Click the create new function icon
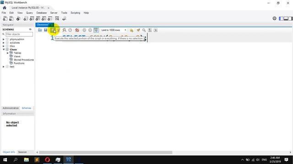Screen dimensions: 293x164 pos(50,18)
